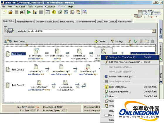Open the Debug vertical side tab
The height and width of the screenshot is (123, 164).
tap(161, 74)
